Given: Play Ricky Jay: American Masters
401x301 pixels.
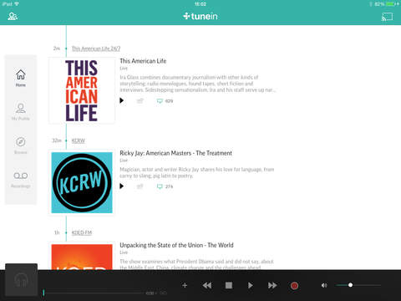Looking at the screenshot, I should [x=122, y=186].
